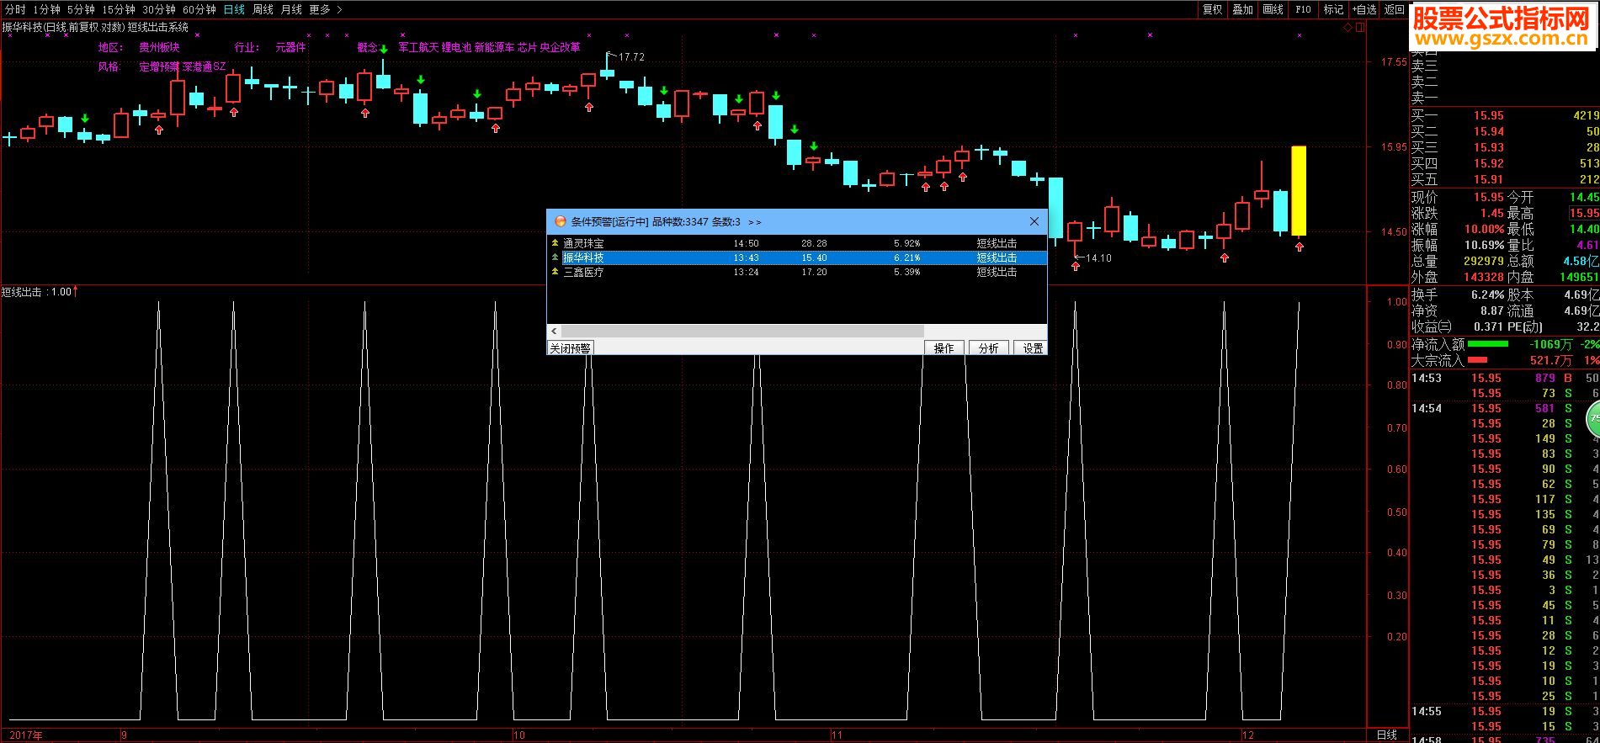Image resolution: width=1600 pixels, height=743 pixels.
Task: Select the 30分钟 period tab
Action: coord(159,9)
